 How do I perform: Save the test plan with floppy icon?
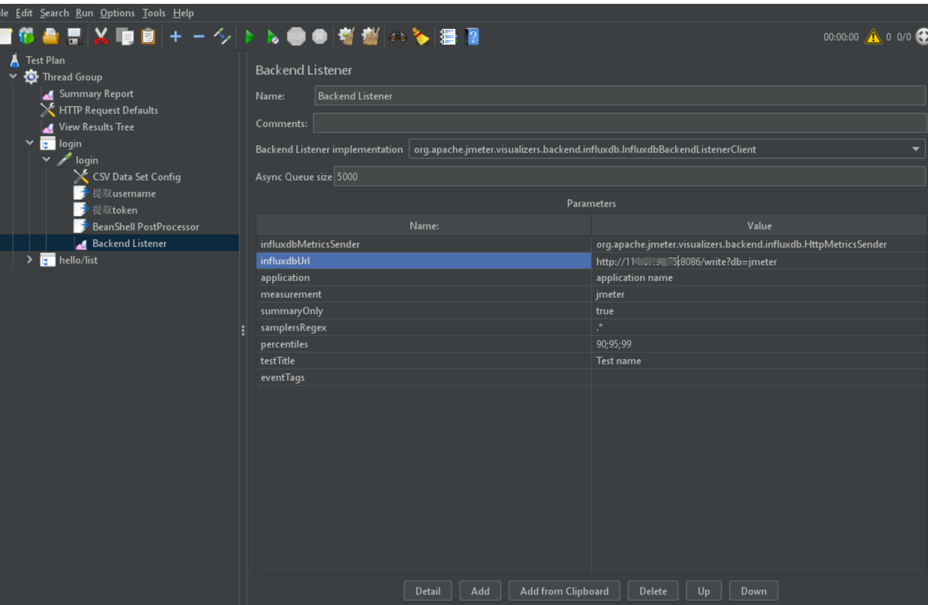coord(74,37)
